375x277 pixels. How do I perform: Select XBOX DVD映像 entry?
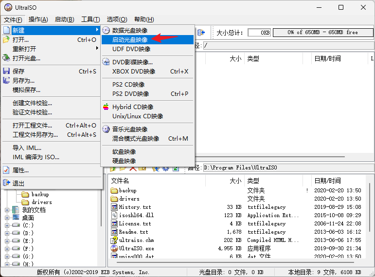point(147,72)
